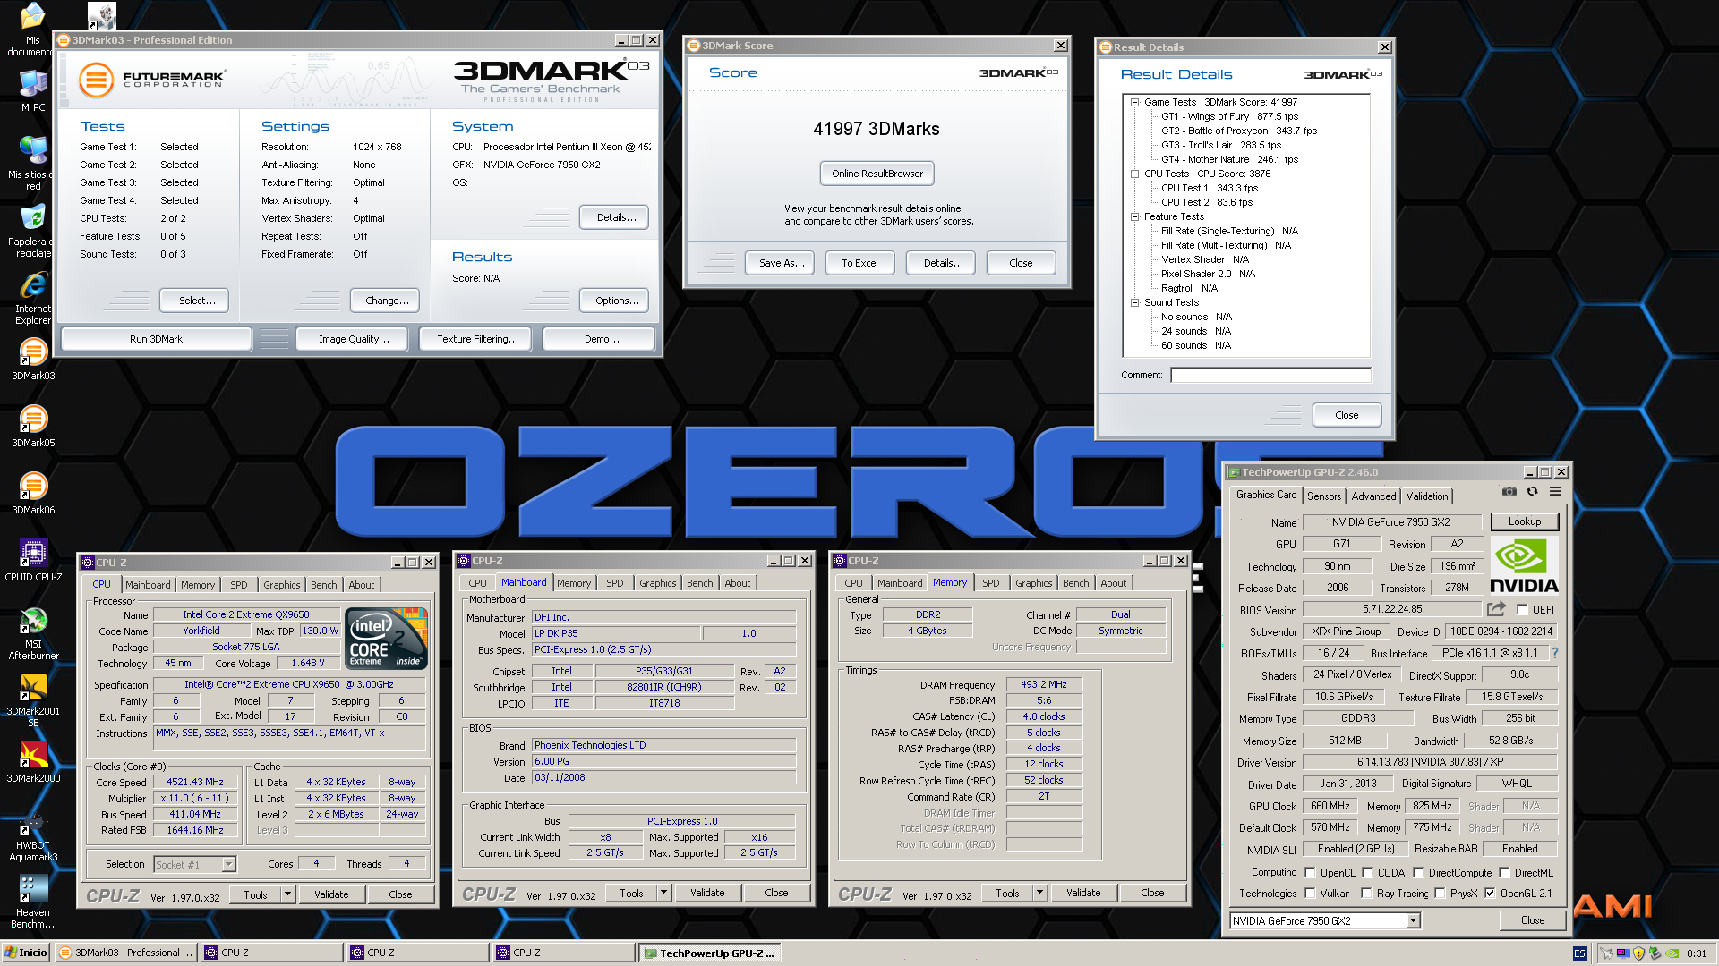Click the NVIDIA logo in GPU-Z

point(1524,566)
